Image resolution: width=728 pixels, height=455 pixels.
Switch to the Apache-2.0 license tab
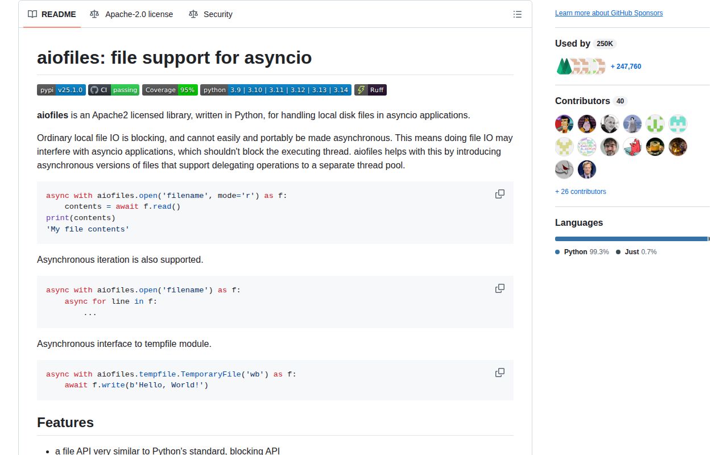click(131, 14)
